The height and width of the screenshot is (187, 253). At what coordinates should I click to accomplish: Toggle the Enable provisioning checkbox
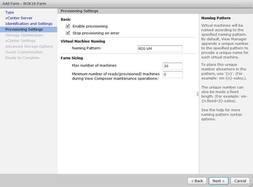pos(68,26)
